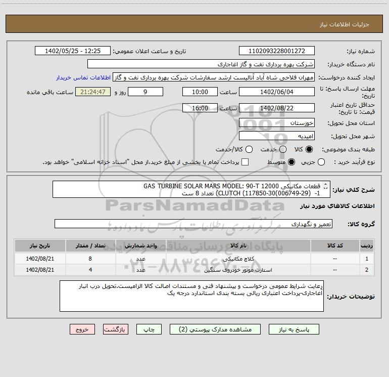Click the description box scroll arrows
389x377 pixels.
pos(326,186)
